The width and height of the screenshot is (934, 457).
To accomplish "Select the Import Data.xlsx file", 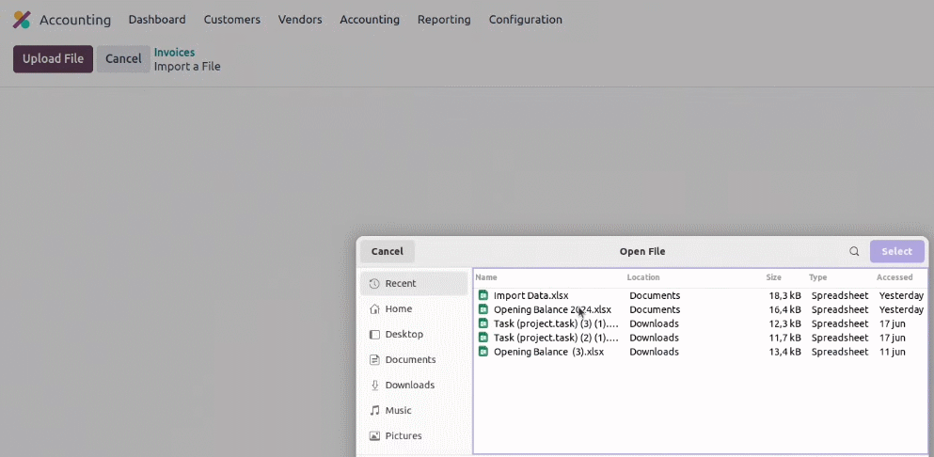I will [700, 295].
